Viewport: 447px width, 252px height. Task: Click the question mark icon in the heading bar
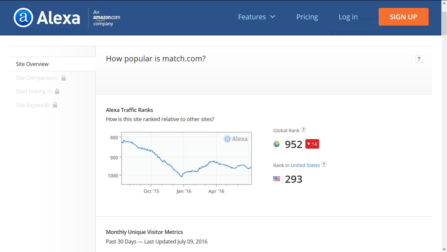(419, 59)
